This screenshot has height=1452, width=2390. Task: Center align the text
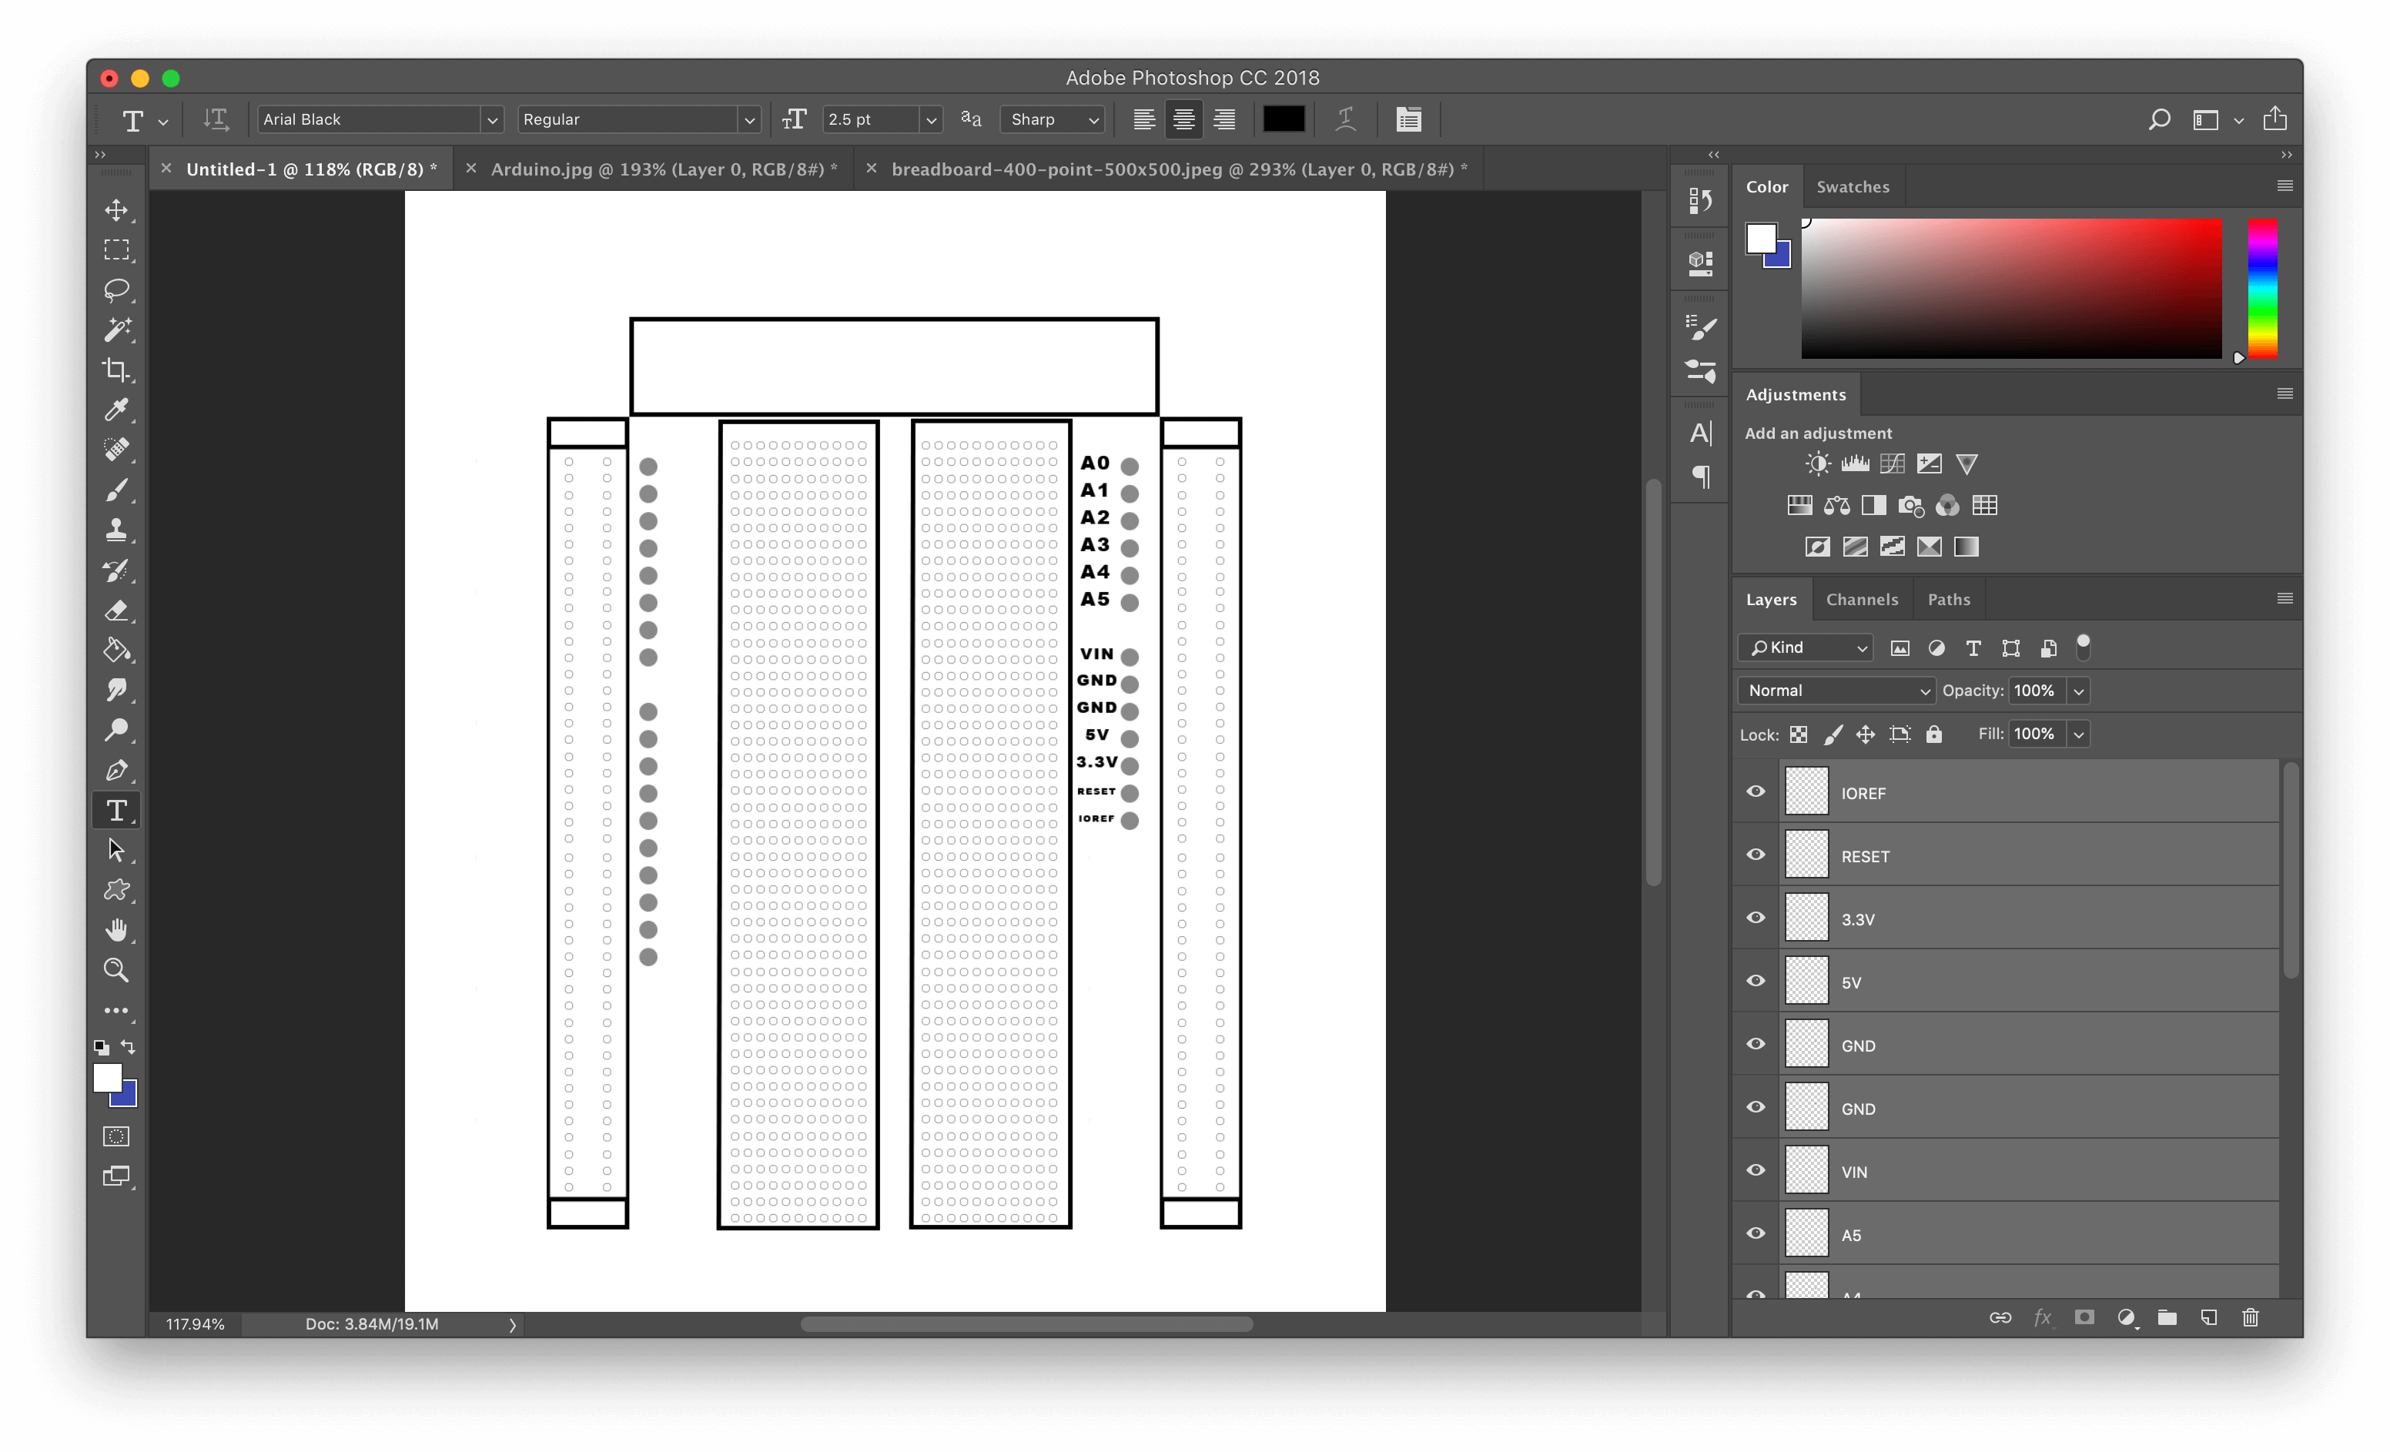coord(1183,119)
